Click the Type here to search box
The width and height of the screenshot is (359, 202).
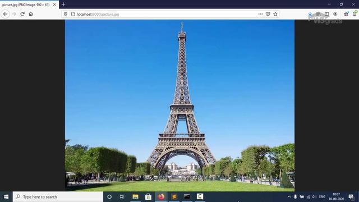[x=58, y=197]
